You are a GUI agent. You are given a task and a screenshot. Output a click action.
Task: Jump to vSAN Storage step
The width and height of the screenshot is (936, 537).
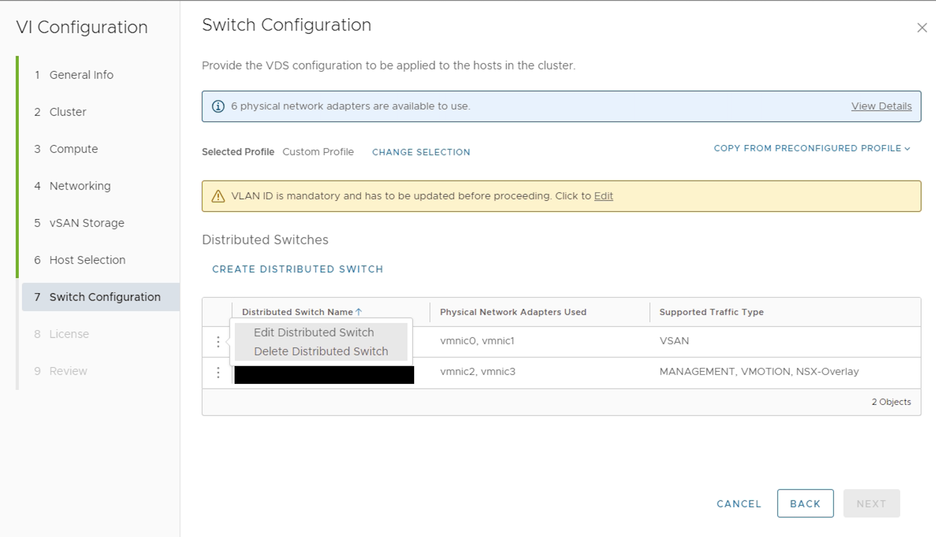coord(87,223)
